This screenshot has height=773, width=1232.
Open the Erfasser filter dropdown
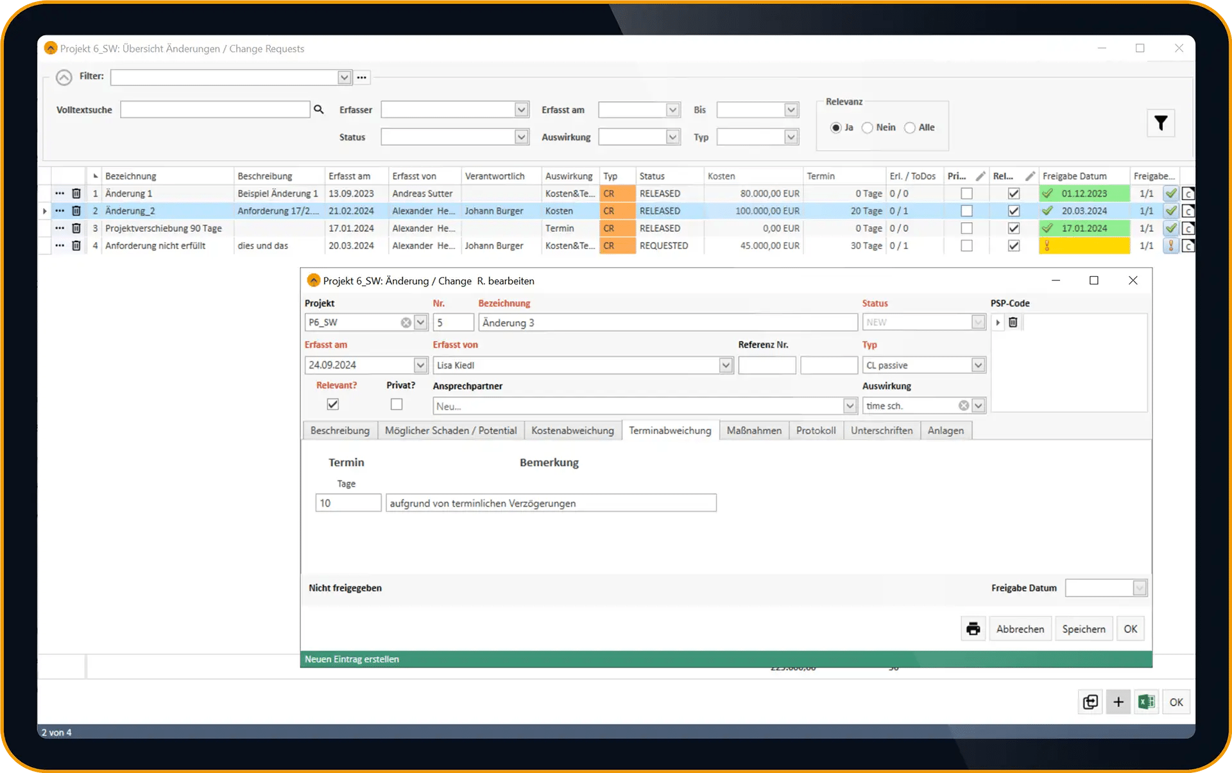pyautogui.click(x=521, y=110)
